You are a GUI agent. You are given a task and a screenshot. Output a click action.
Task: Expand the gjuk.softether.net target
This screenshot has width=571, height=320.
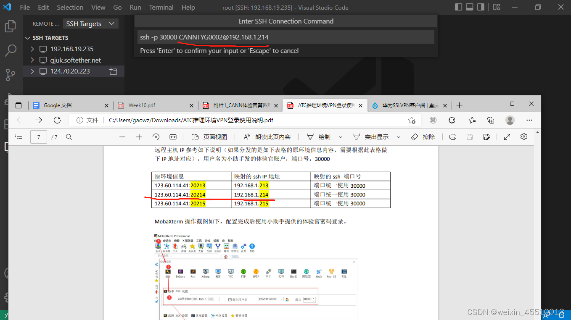click(x=32, y=60)
